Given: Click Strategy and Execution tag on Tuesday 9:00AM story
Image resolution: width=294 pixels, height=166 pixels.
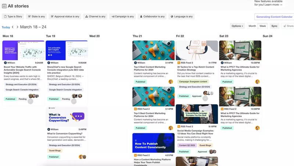Looking at the screenshot, I should 64,84.
